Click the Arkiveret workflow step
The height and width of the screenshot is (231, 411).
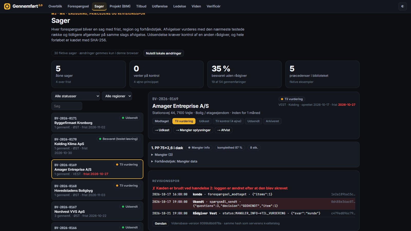[272, 121]
